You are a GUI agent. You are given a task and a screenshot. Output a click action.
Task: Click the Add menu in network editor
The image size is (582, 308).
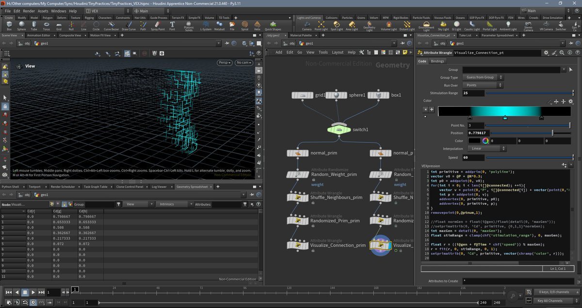tap(279, 52)
